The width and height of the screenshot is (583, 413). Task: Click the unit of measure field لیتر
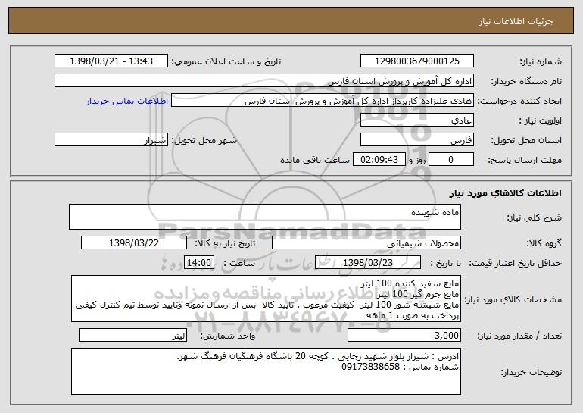click(132, 335)
